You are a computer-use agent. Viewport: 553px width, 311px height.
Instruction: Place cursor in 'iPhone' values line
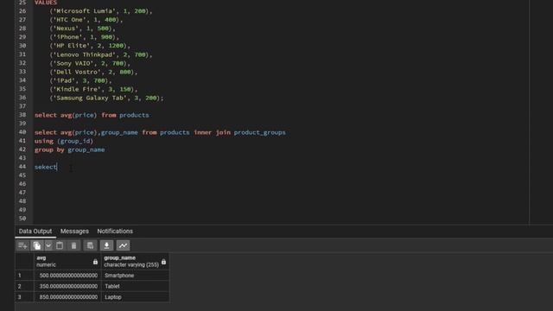tap(85, 37)
